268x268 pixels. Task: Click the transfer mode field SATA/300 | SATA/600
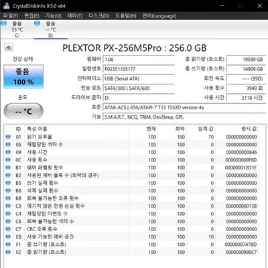pyautogui.click(x=139, y=88)
